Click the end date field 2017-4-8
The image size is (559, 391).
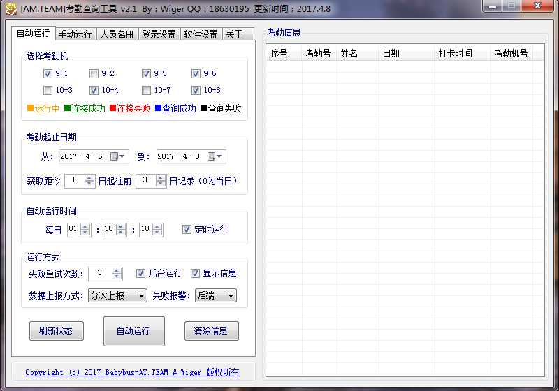(191, 156)
